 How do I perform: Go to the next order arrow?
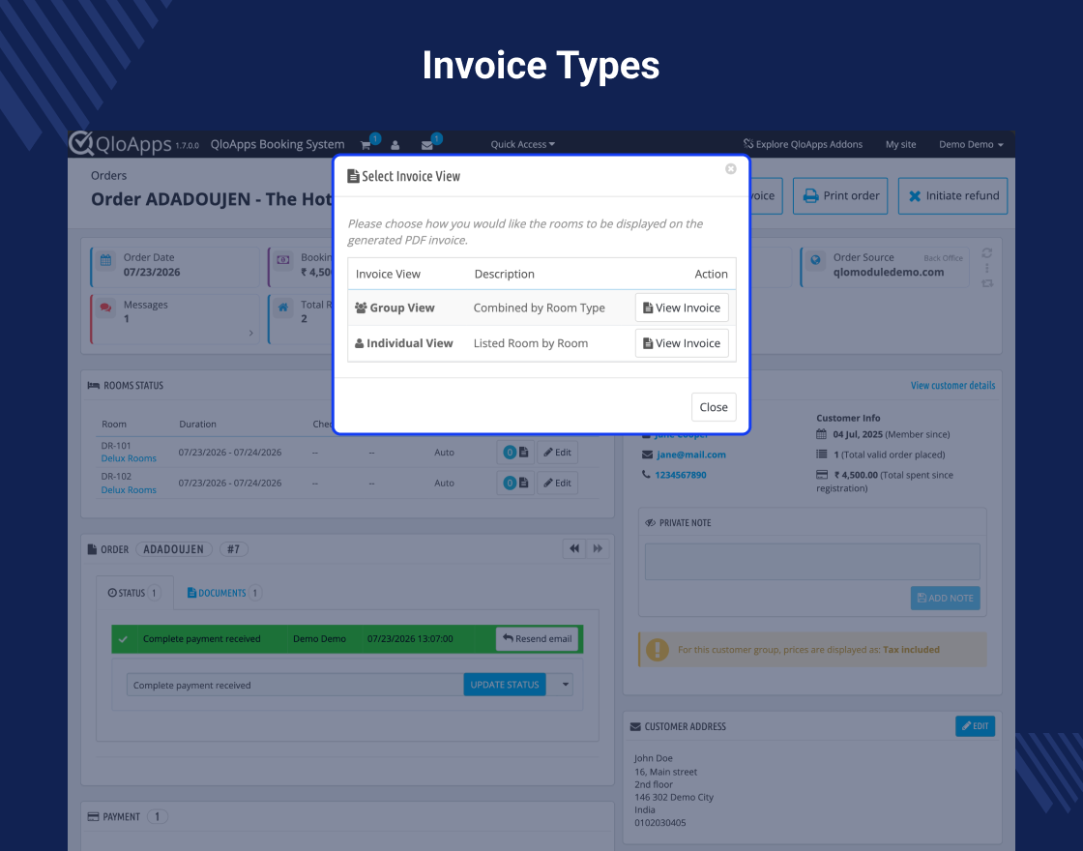(x=598, y=548)
